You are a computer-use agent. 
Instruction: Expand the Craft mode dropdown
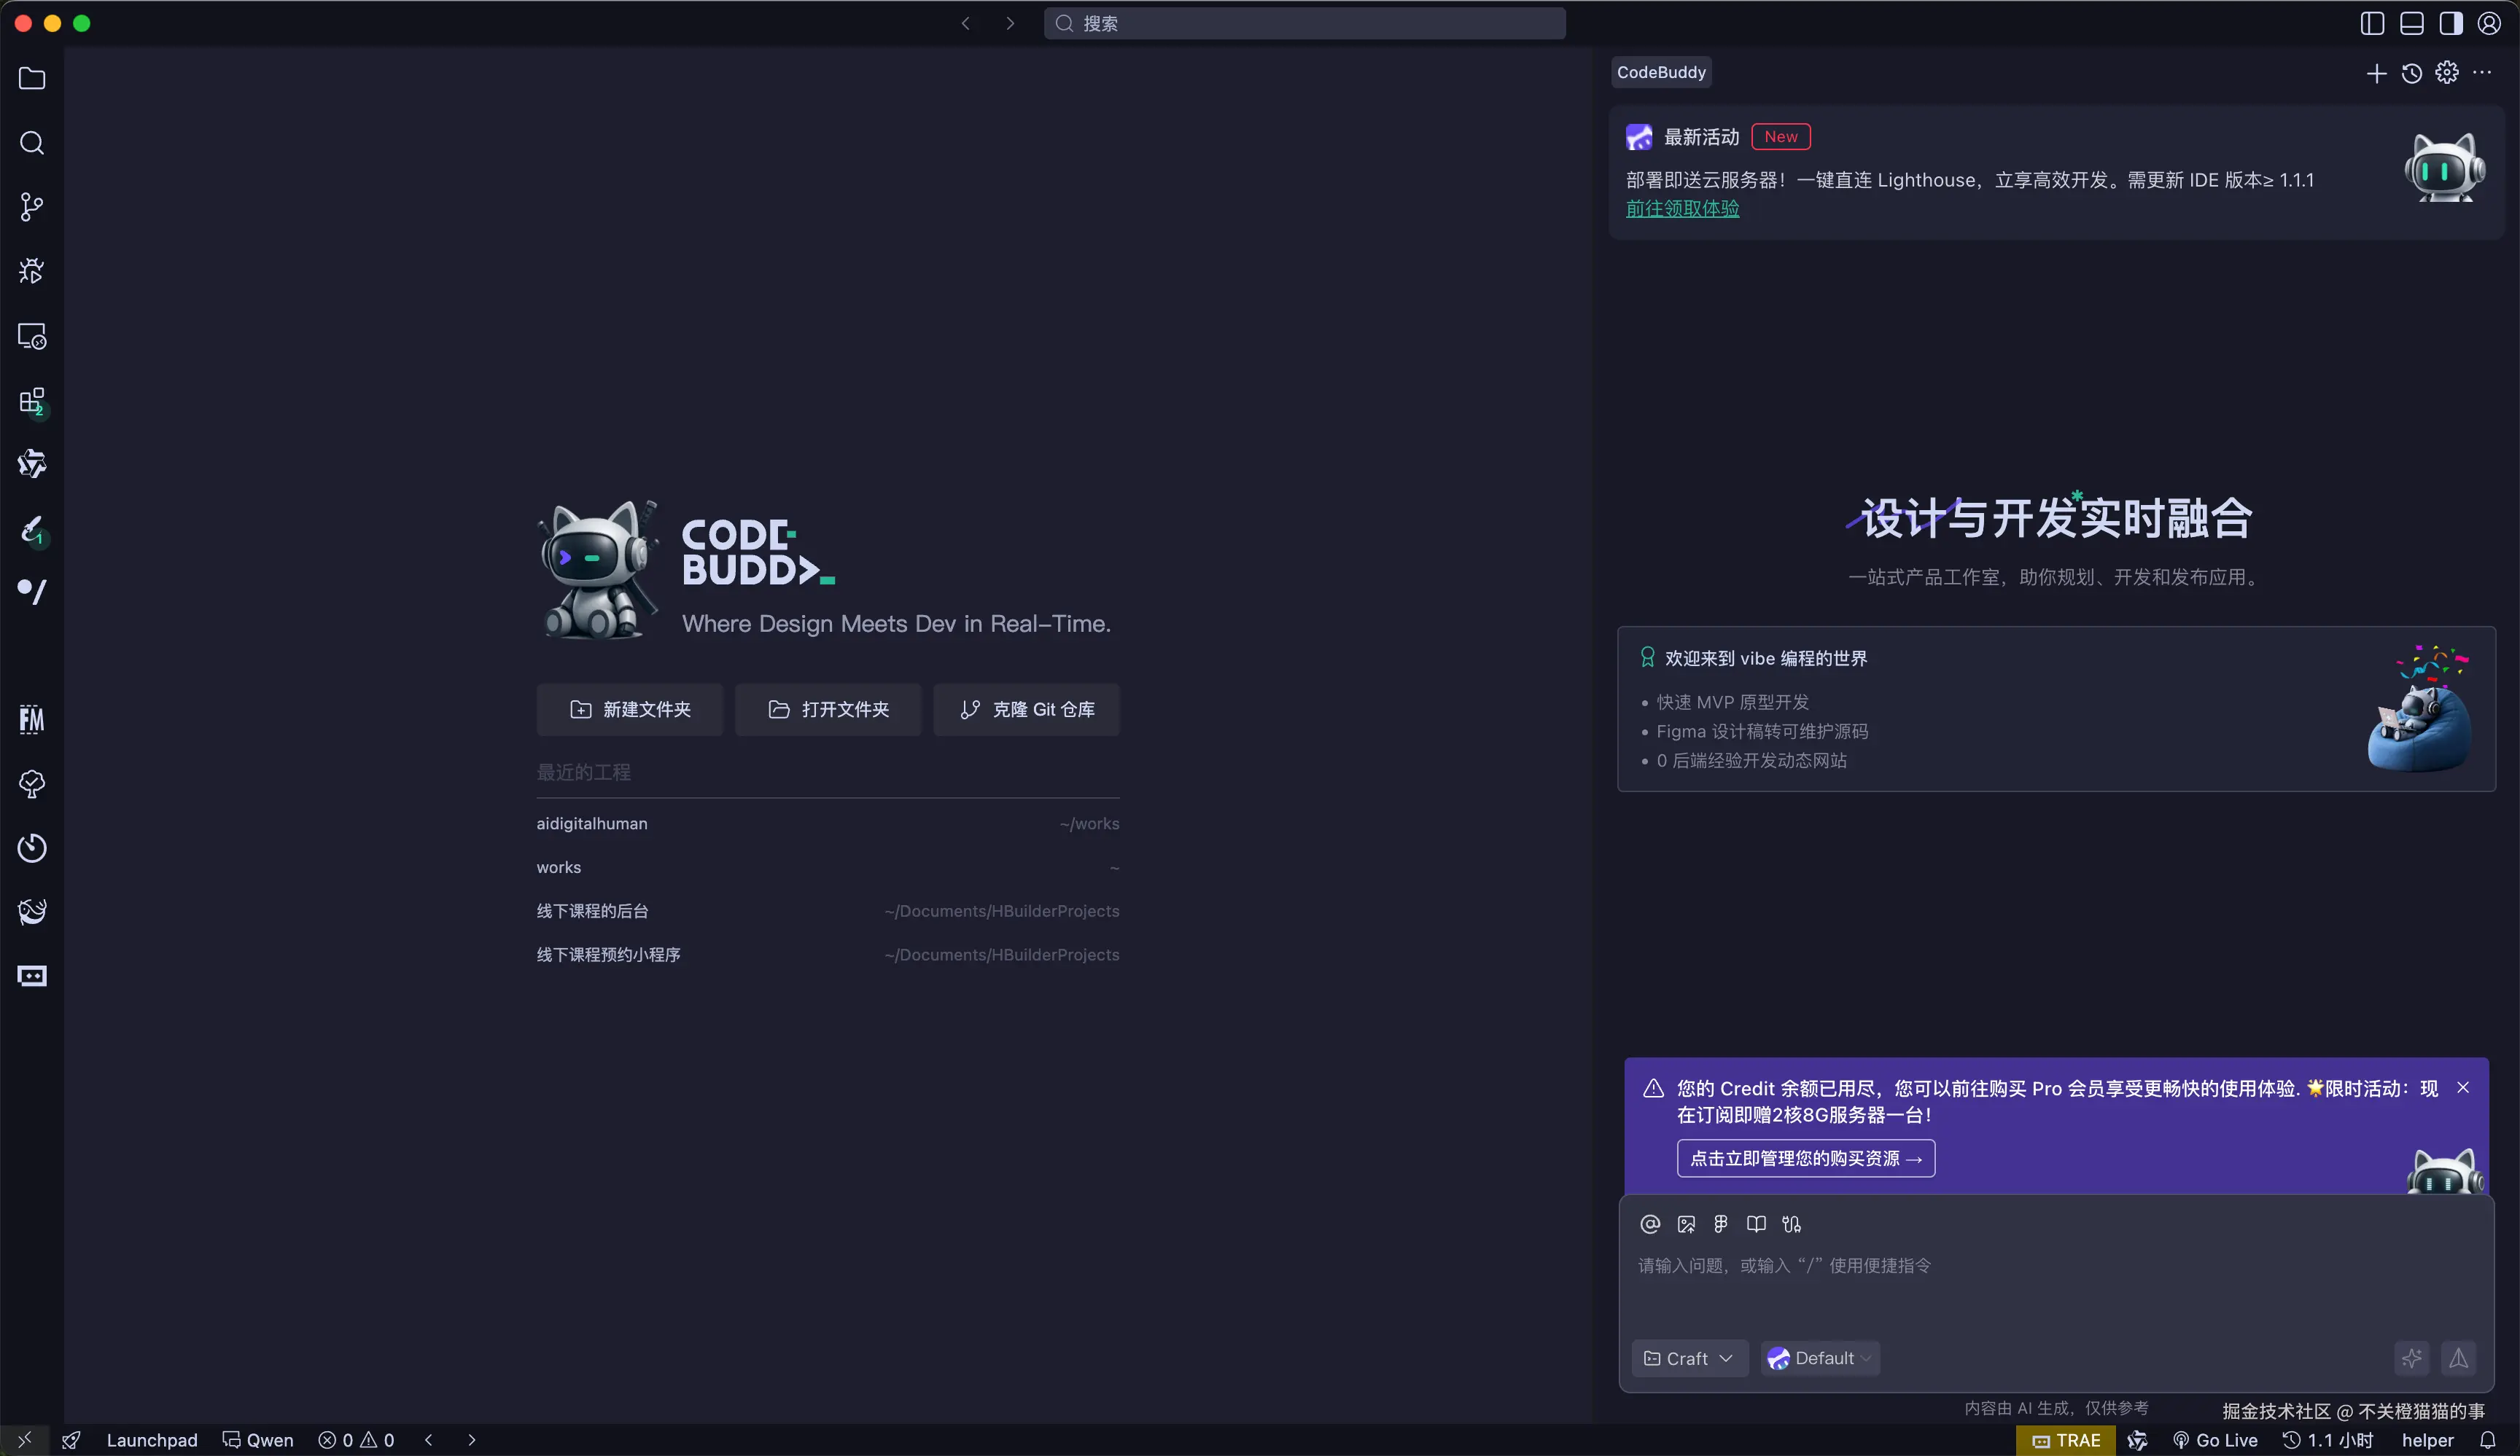(x=1689, y=1358)
